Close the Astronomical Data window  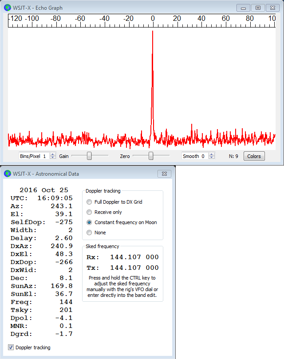(164, 174)
